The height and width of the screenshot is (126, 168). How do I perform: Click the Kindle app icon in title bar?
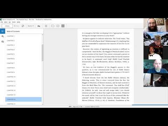1,20
